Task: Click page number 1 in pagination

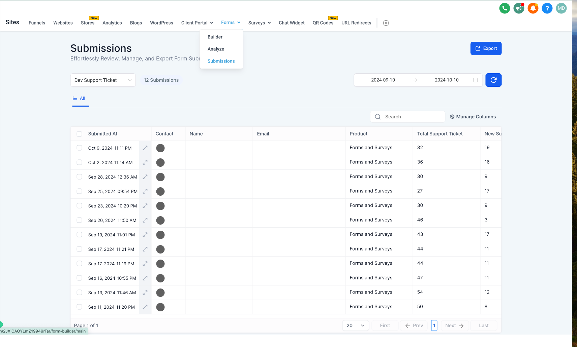Action: point(434,325)
